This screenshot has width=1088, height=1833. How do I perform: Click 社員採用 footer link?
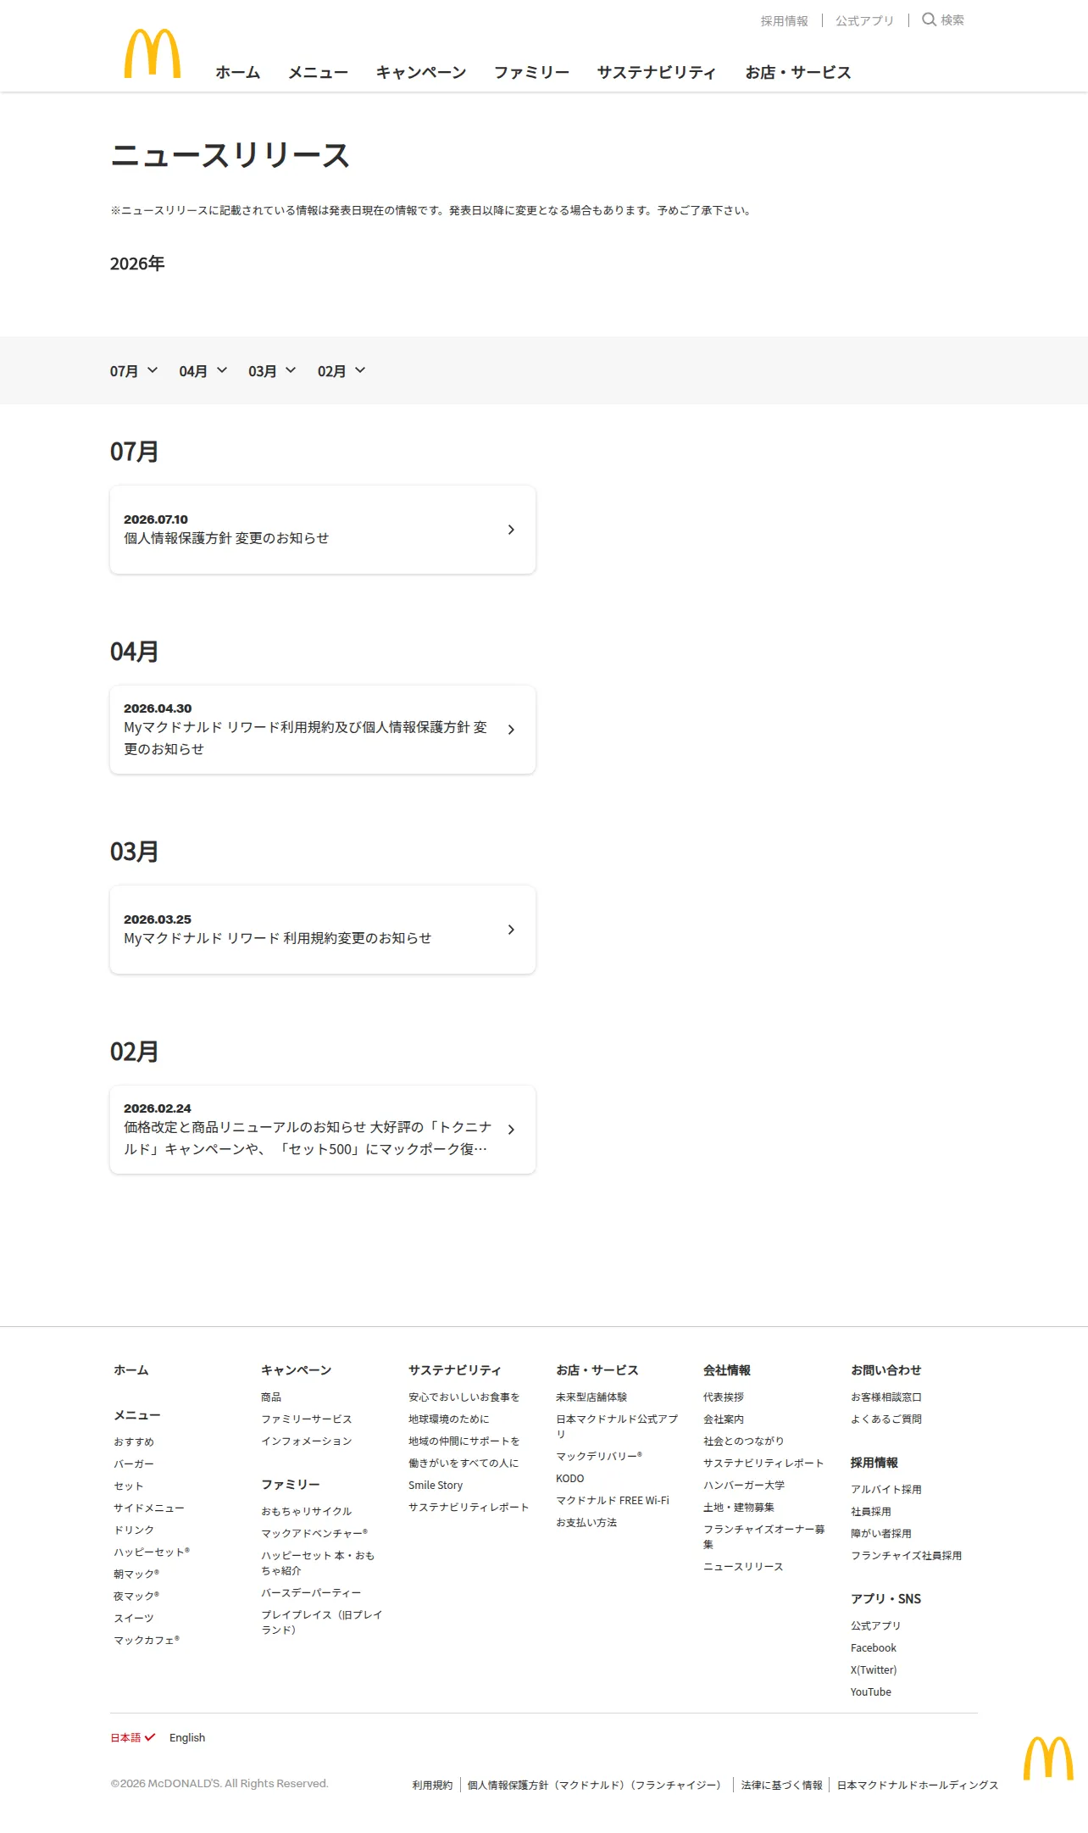tap(871, 1512)
